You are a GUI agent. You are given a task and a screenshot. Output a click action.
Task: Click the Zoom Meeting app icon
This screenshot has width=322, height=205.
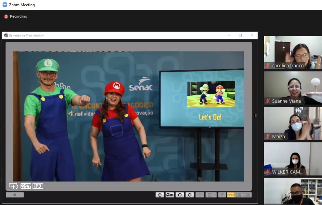(x=5, y=5)
